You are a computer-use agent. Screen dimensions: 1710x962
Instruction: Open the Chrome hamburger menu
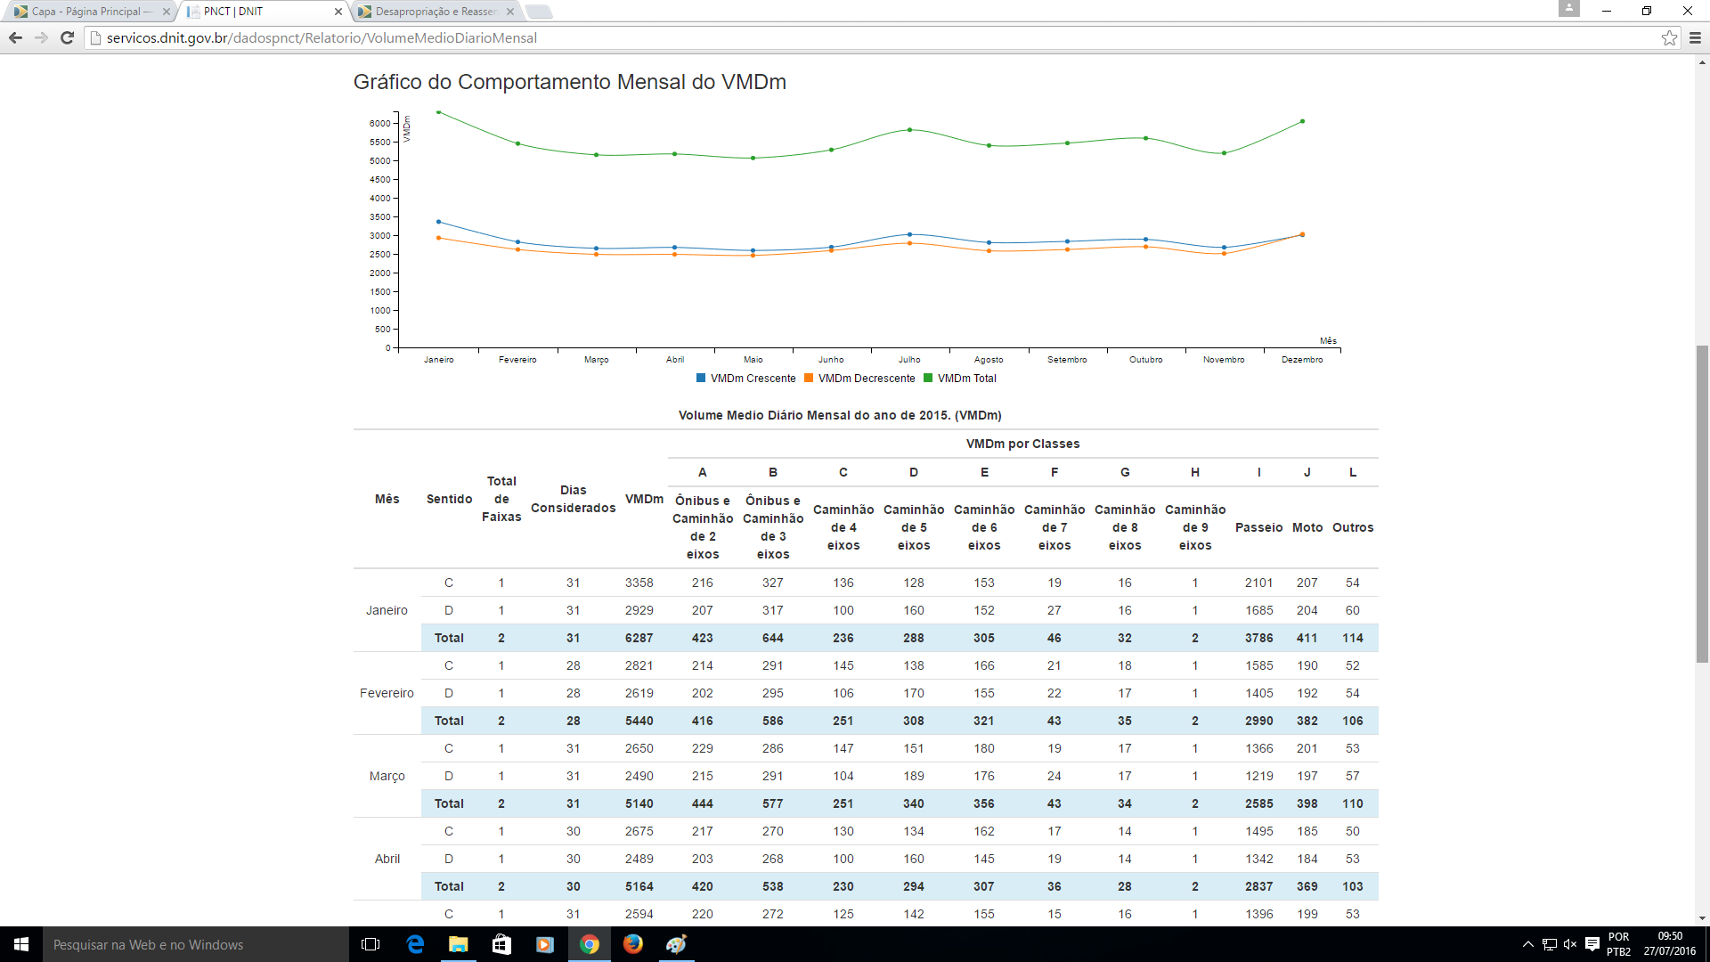[1695, 37]
